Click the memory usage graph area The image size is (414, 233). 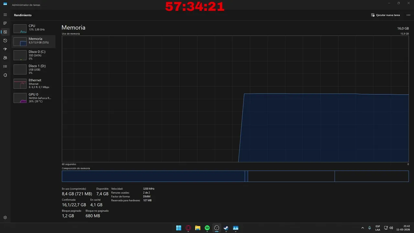pos(235,99)
